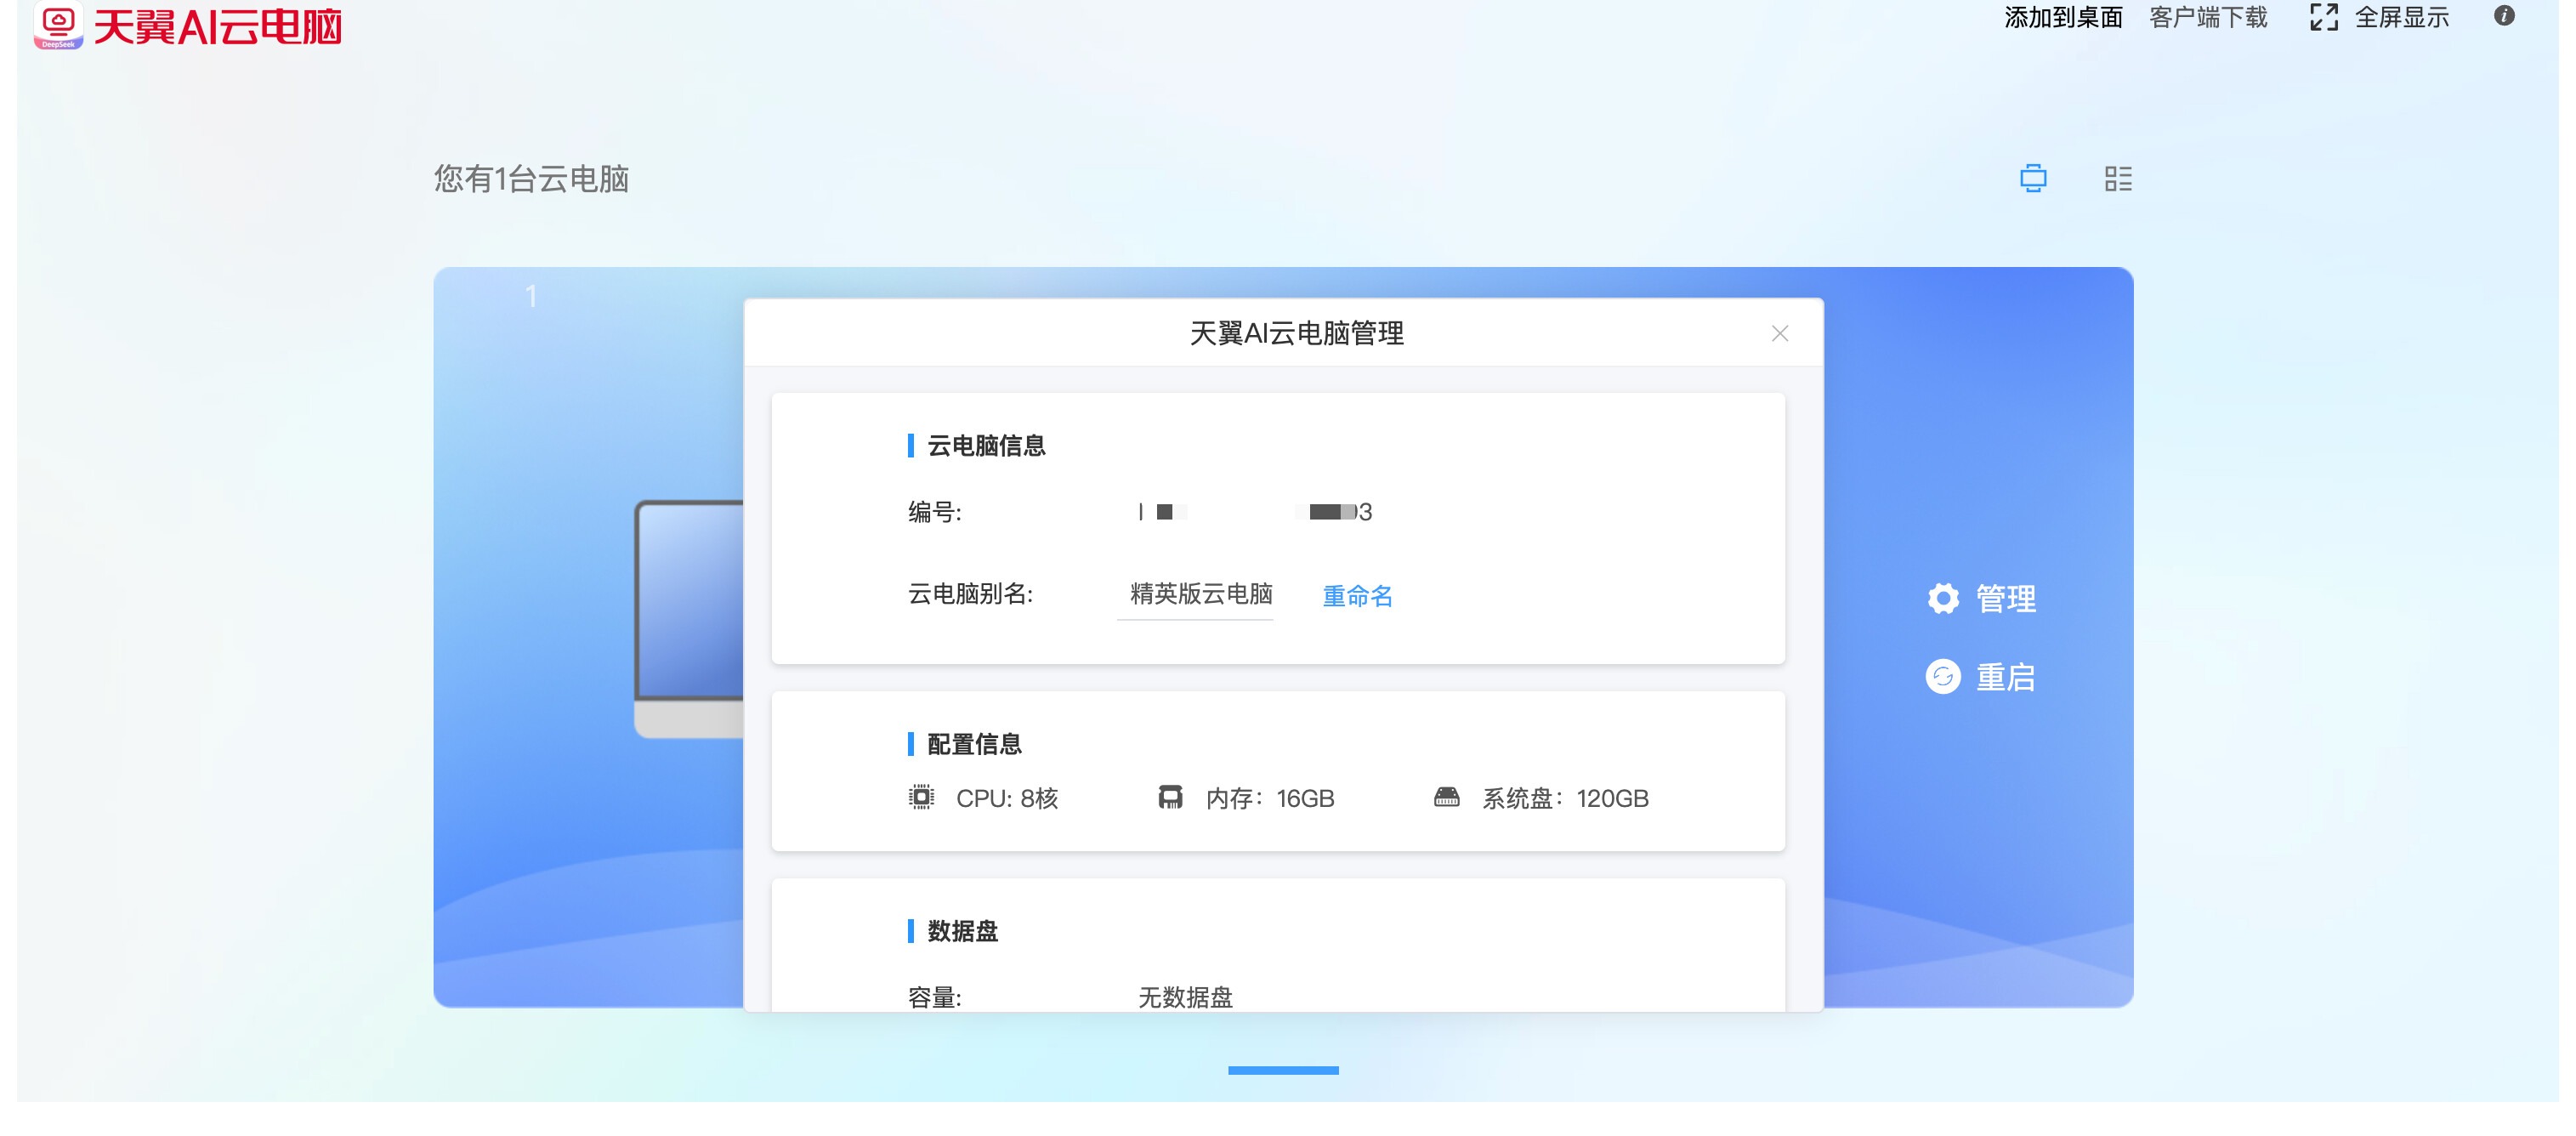Click the 数据盘 section heading
The height and width of the screenshot is (1136, 2576).
[962, 931]
